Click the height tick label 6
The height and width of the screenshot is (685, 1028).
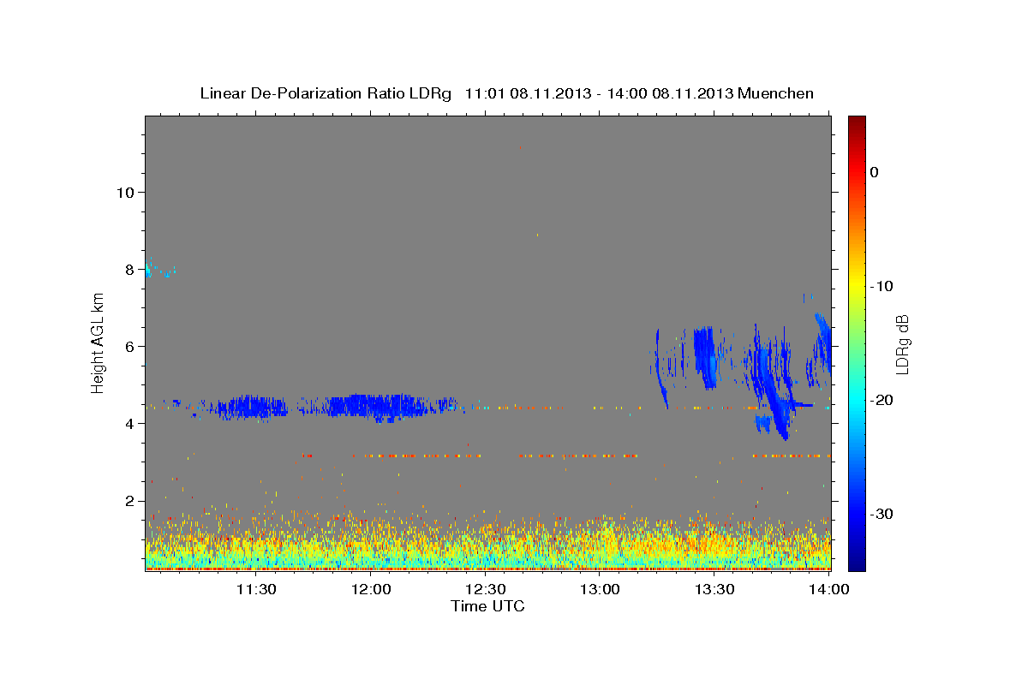point(128,346)
